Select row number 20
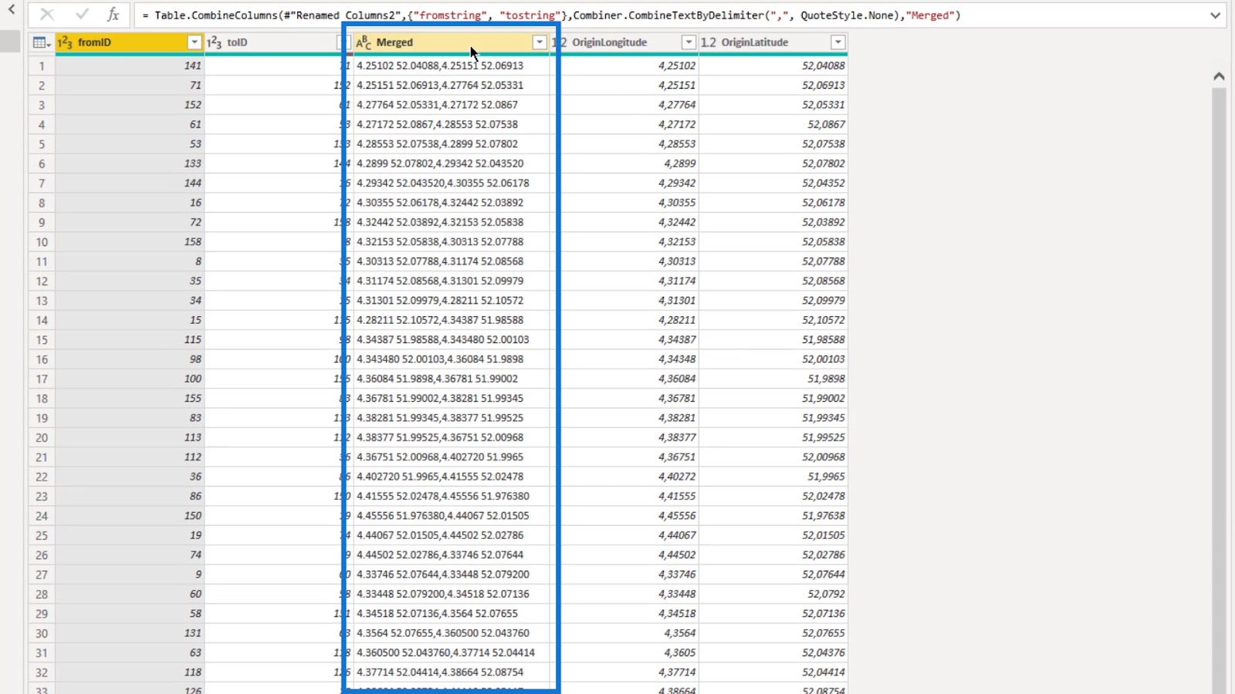The height and width of the screenshot is (694, 1235). click(x=42, y=438)
